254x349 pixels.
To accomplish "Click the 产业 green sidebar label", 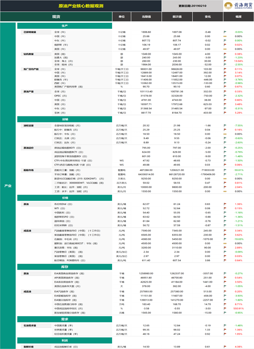I will (8, 186).
